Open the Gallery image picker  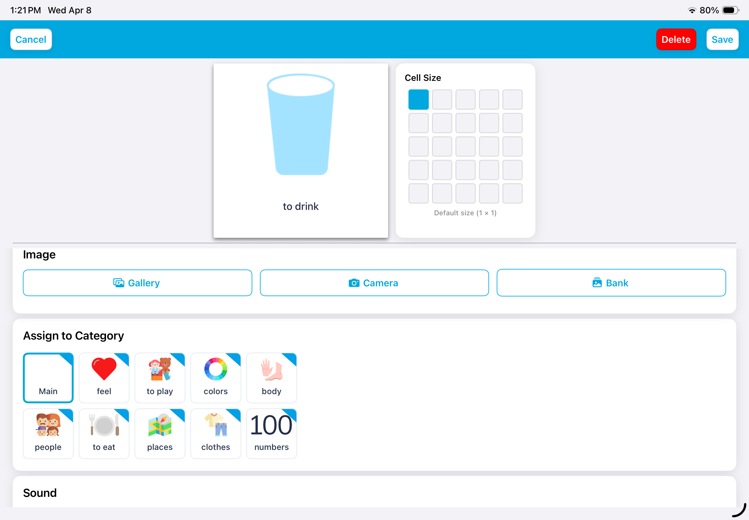click(137, 283)
